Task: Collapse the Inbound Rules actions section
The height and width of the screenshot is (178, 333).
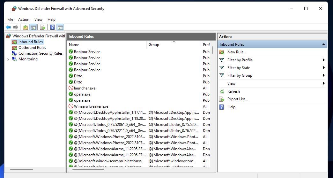Action: tap(323, 44)
